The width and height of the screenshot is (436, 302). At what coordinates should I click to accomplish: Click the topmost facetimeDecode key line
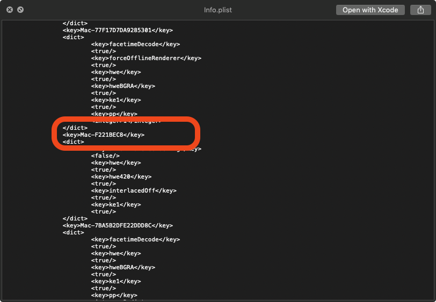click(x=135, y=44)
